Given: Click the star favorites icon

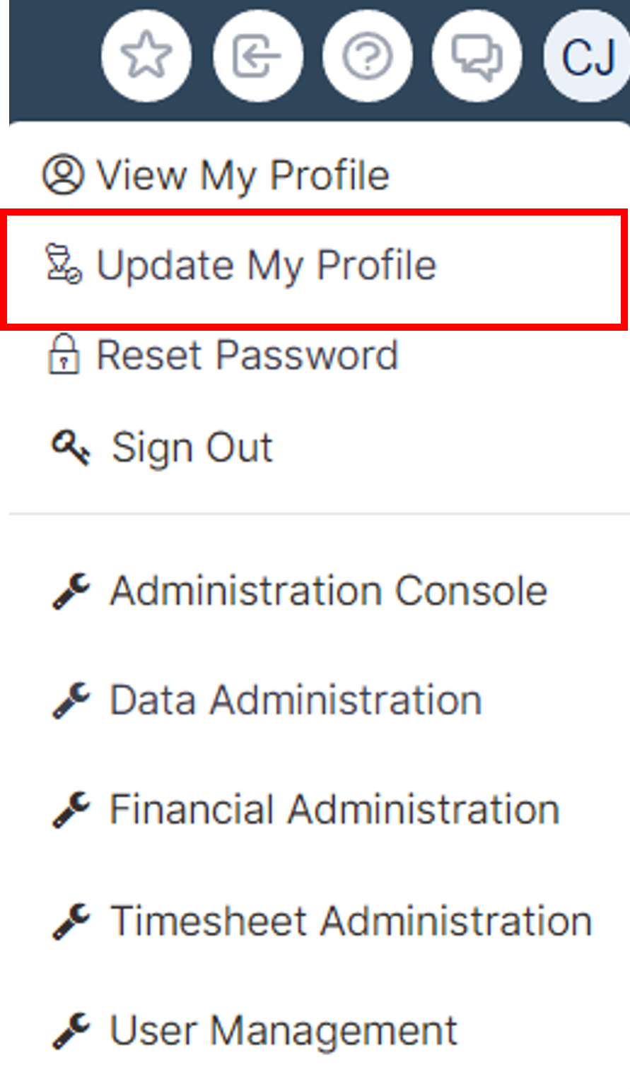Looking at the screenshot, I should [146, 56].
